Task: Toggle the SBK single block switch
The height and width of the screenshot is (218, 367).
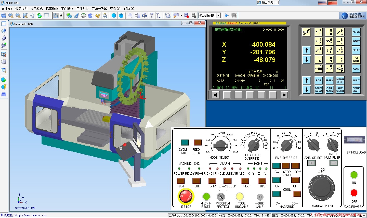Action: tap(196, 181)
